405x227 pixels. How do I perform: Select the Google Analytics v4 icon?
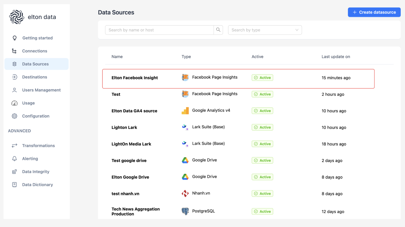[185, 110]
